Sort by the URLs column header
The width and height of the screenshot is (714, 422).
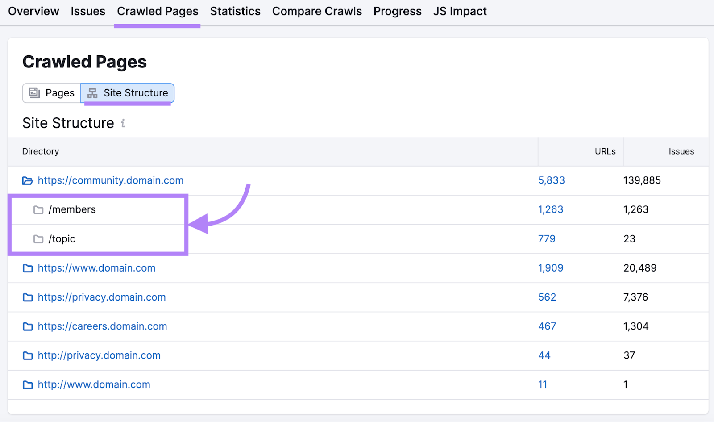tap(605, 151)
